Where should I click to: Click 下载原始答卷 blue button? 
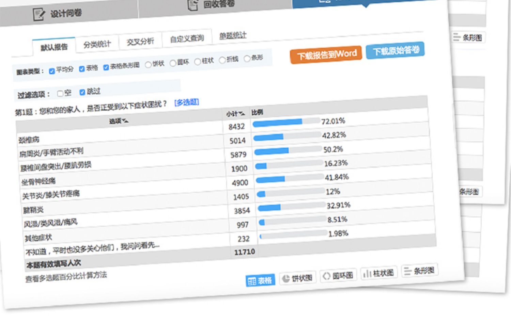click(x=395, y=51)
